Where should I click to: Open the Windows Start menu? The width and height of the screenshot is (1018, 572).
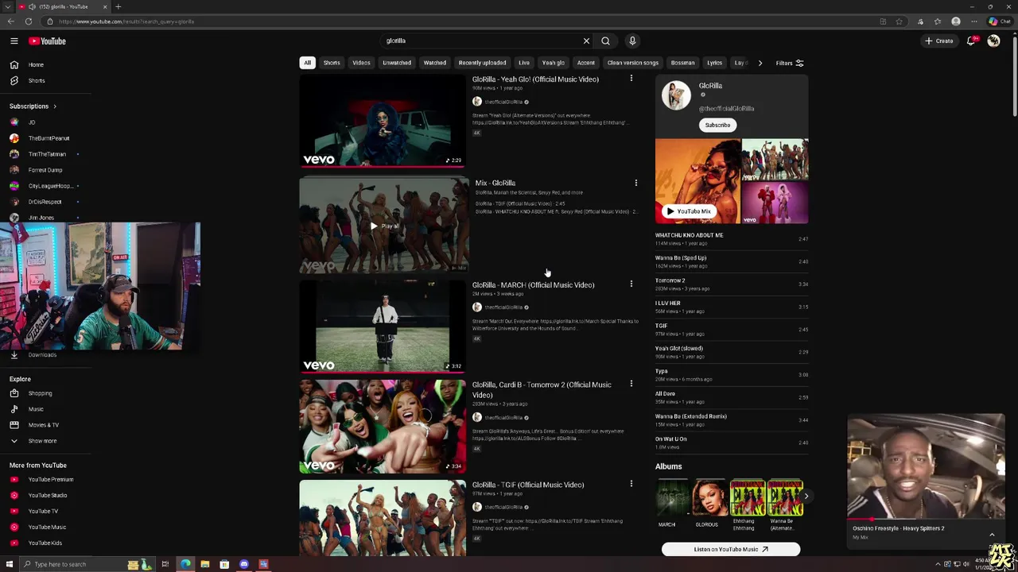point(10,564)
